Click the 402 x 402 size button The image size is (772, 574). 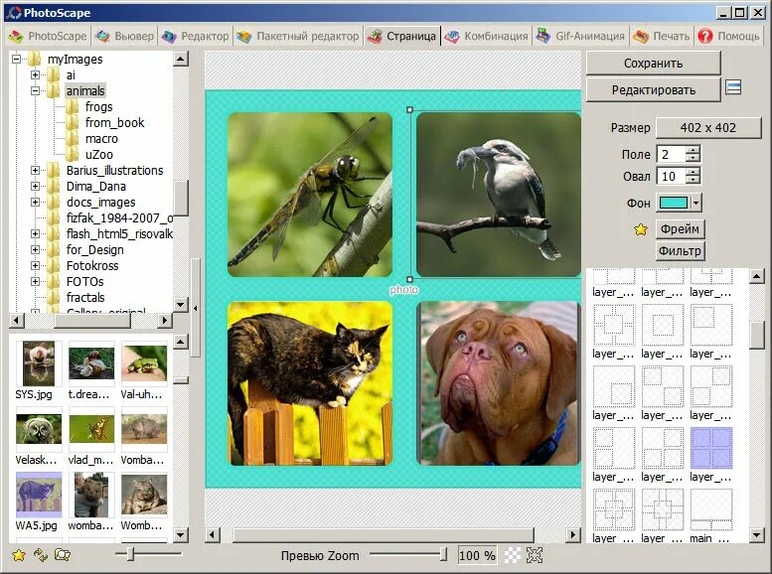(x=708, y=127)
